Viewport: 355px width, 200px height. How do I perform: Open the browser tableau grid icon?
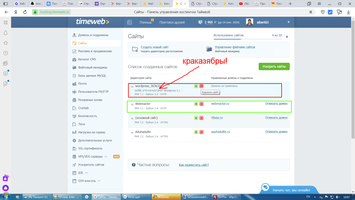click(6, 23)
